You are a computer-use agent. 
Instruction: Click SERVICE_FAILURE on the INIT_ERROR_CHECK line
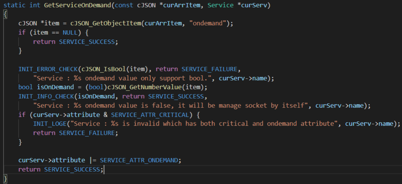point(209,69)
